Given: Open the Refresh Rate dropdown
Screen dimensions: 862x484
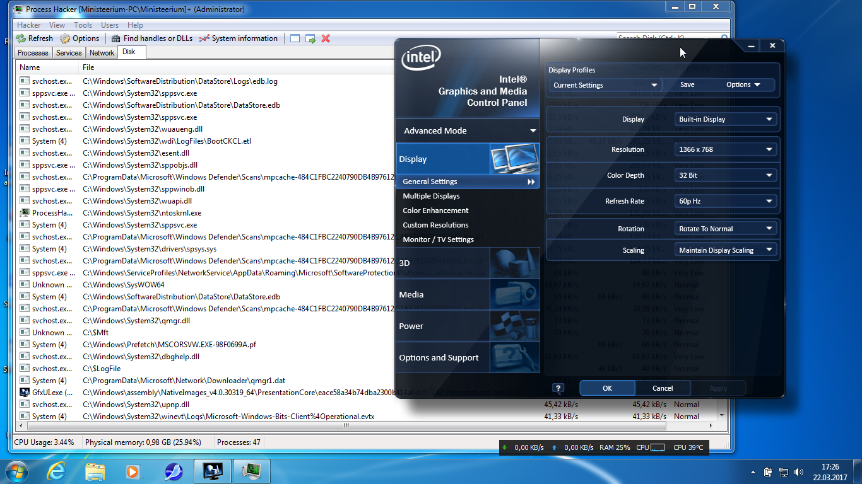Looking at the screenshot, I should pyautogui.click(x=726, y=201).
